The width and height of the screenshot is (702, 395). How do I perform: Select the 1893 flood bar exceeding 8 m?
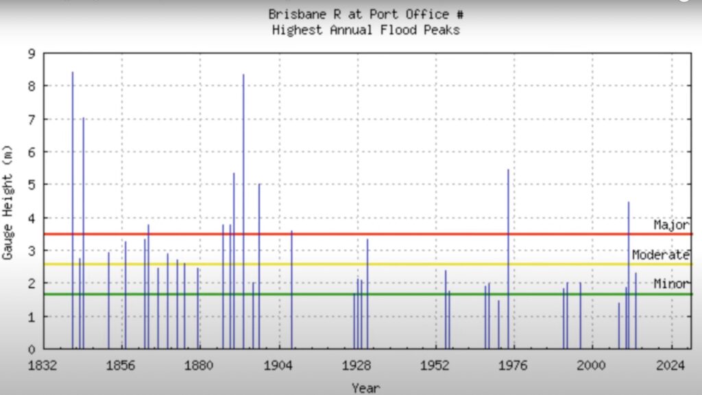click(243, 212)
